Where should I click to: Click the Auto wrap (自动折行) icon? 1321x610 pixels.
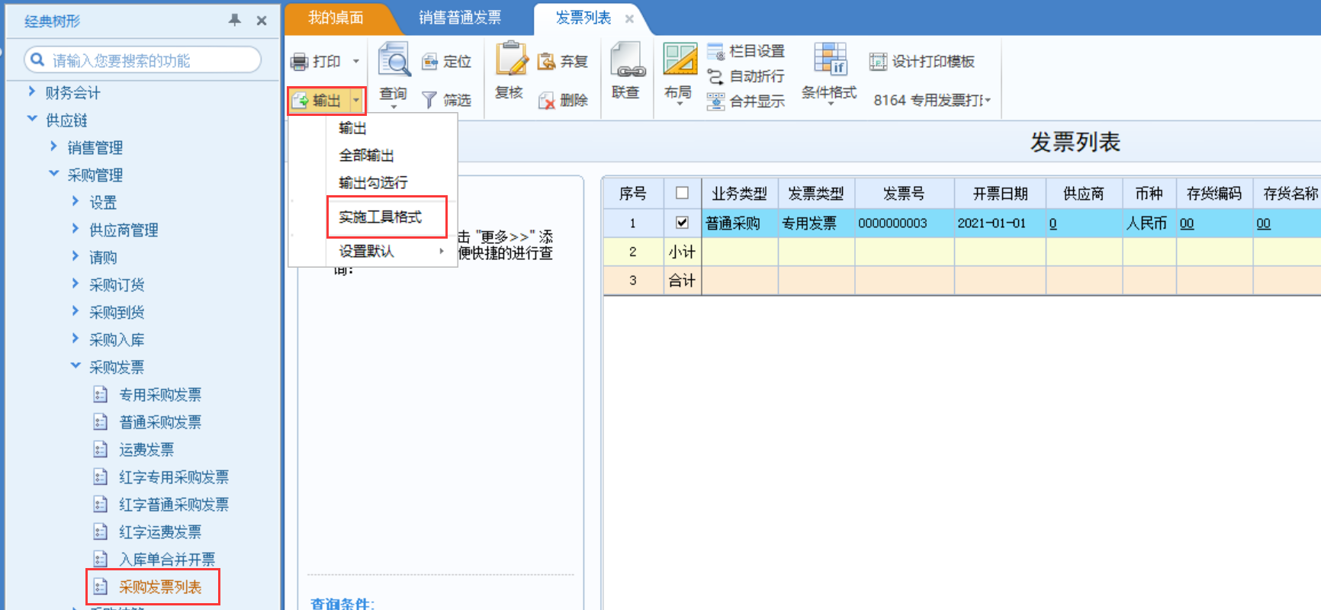click(x=715, y=76)
